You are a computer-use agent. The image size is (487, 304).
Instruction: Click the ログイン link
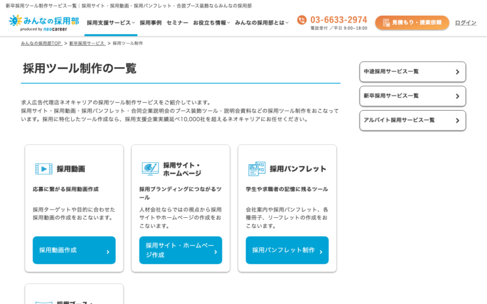pyautogui.click(x=465, y=23)
